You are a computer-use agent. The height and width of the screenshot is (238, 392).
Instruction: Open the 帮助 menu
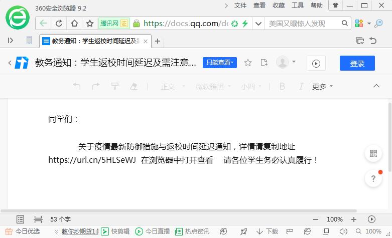point(317,5)
